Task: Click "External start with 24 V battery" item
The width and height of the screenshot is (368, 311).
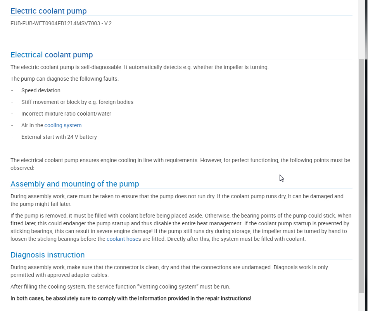Action: pos(59,137)
